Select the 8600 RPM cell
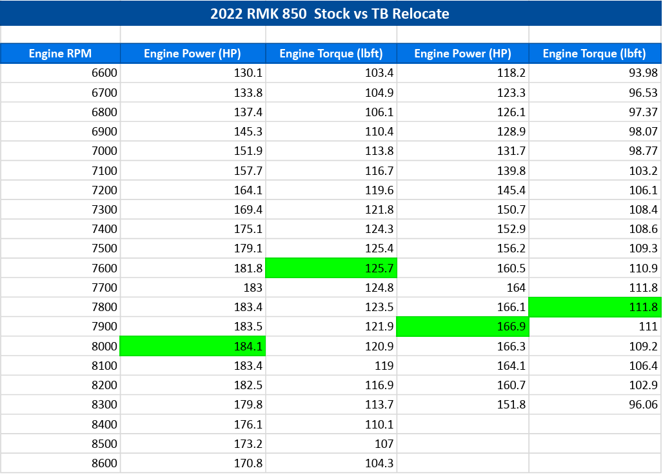This screenshot has height=475, width=663. pos(61,463)
